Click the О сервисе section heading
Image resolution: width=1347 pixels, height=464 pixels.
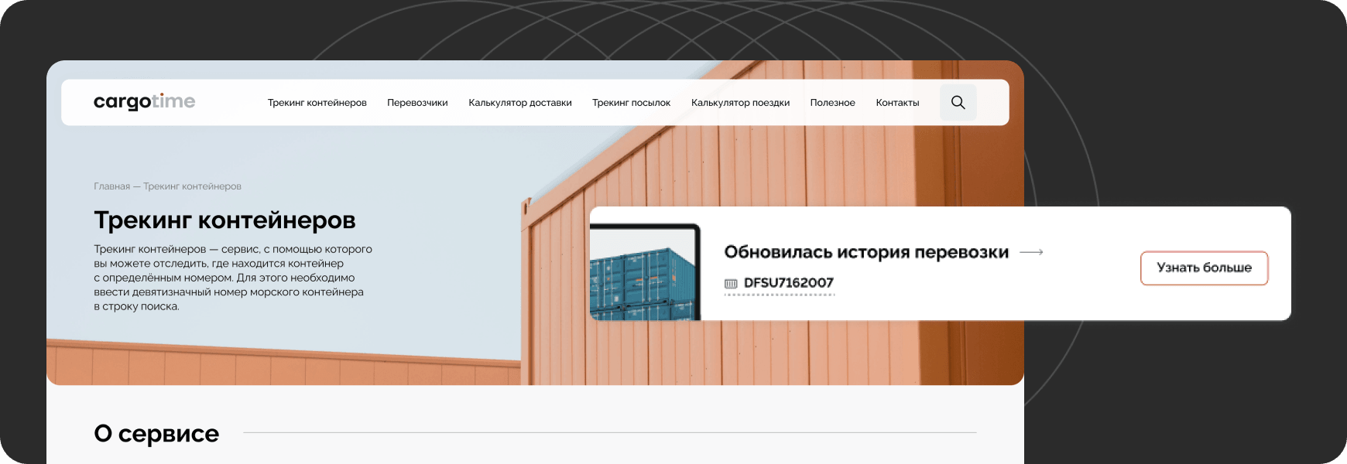[x=156, y=434]
